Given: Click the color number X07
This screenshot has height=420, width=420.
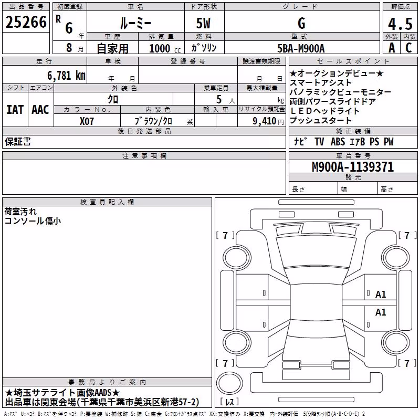Looking at the screenshot, I should tap(87, 121).
